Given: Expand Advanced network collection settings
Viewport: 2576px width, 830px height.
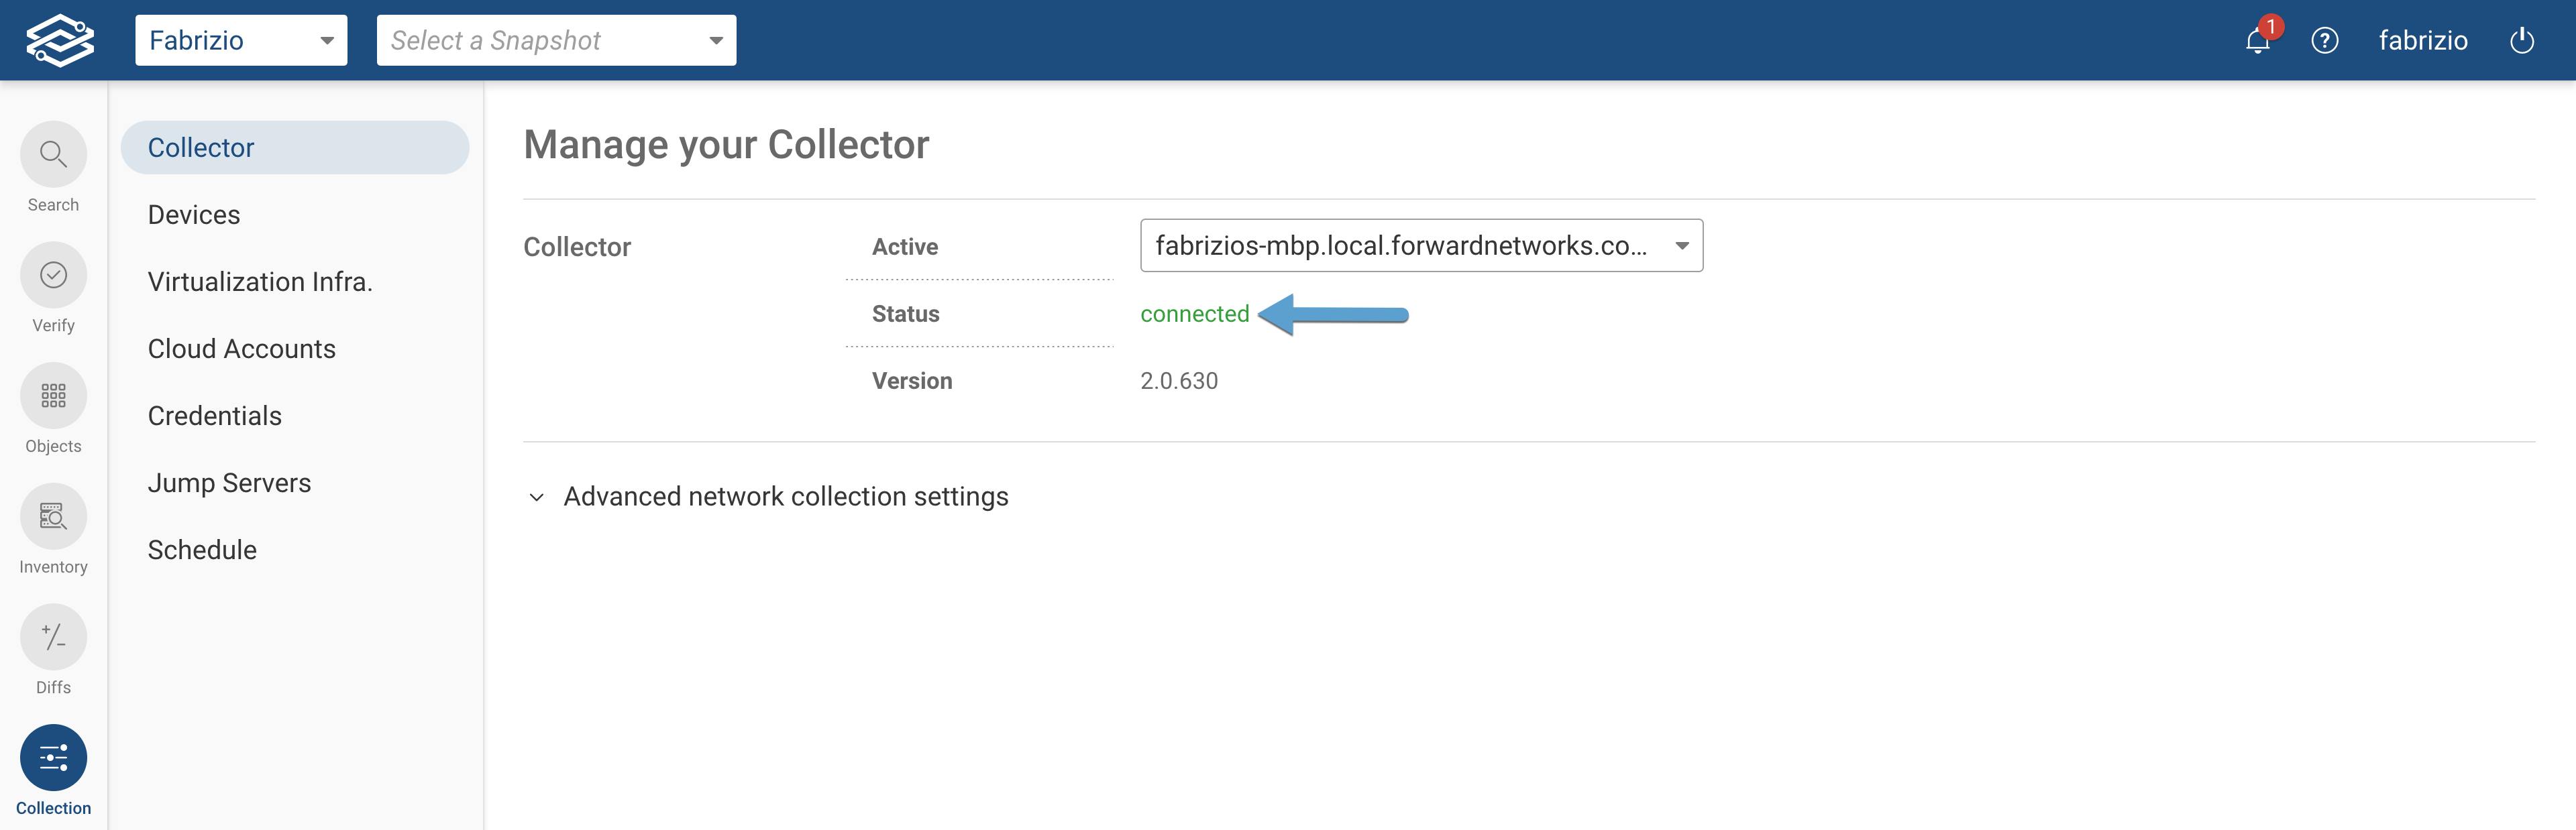Looking at the screenshot, I should (x=785, y=497).
